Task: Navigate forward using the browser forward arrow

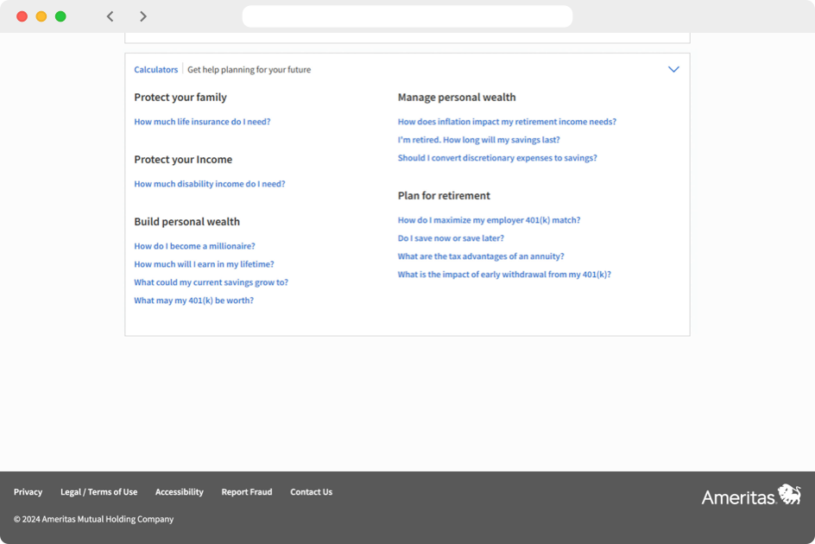Action: click(143, 16)
